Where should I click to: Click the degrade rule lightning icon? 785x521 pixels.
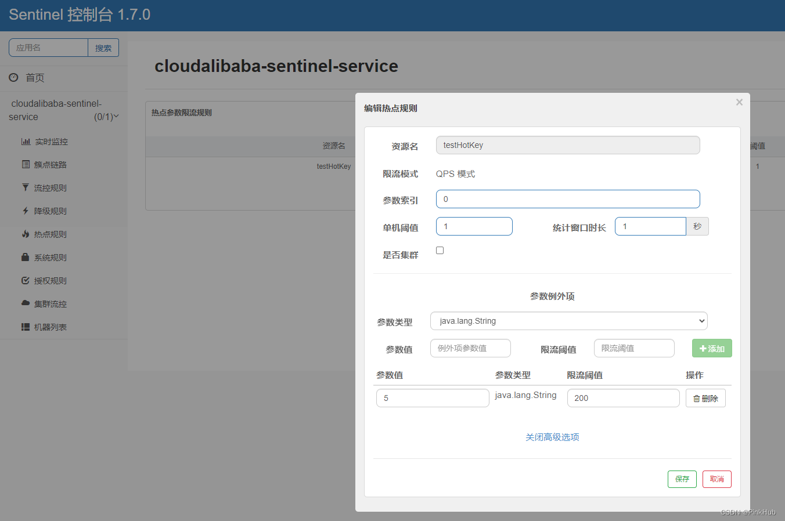click(26, 211)
